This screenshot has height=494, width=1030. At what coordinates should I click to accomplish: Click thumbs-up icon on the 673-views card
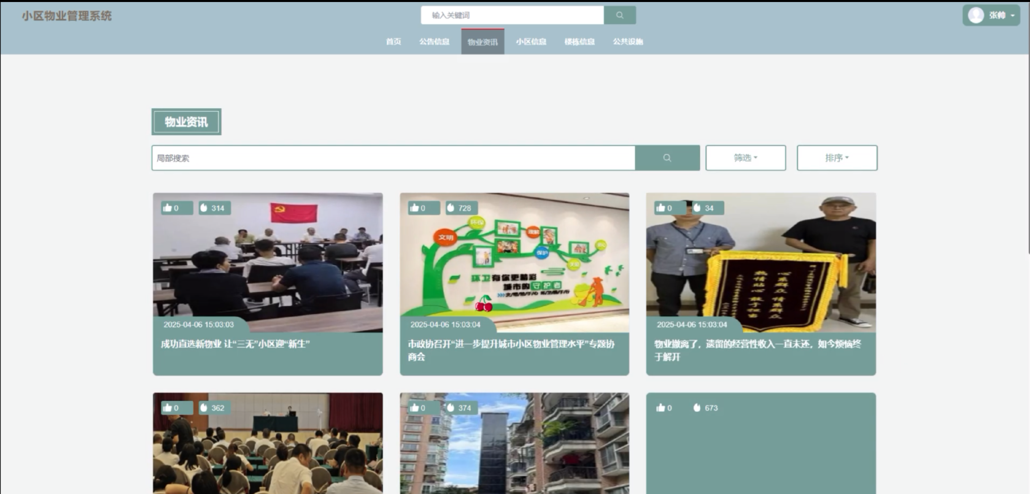tap(660, 408)
